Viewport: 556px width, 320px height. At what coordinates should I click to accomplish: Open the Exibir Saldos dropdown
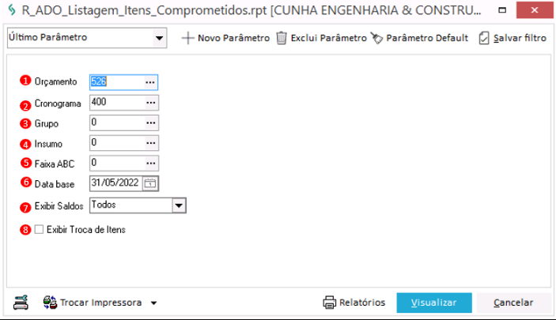[179, 205]
